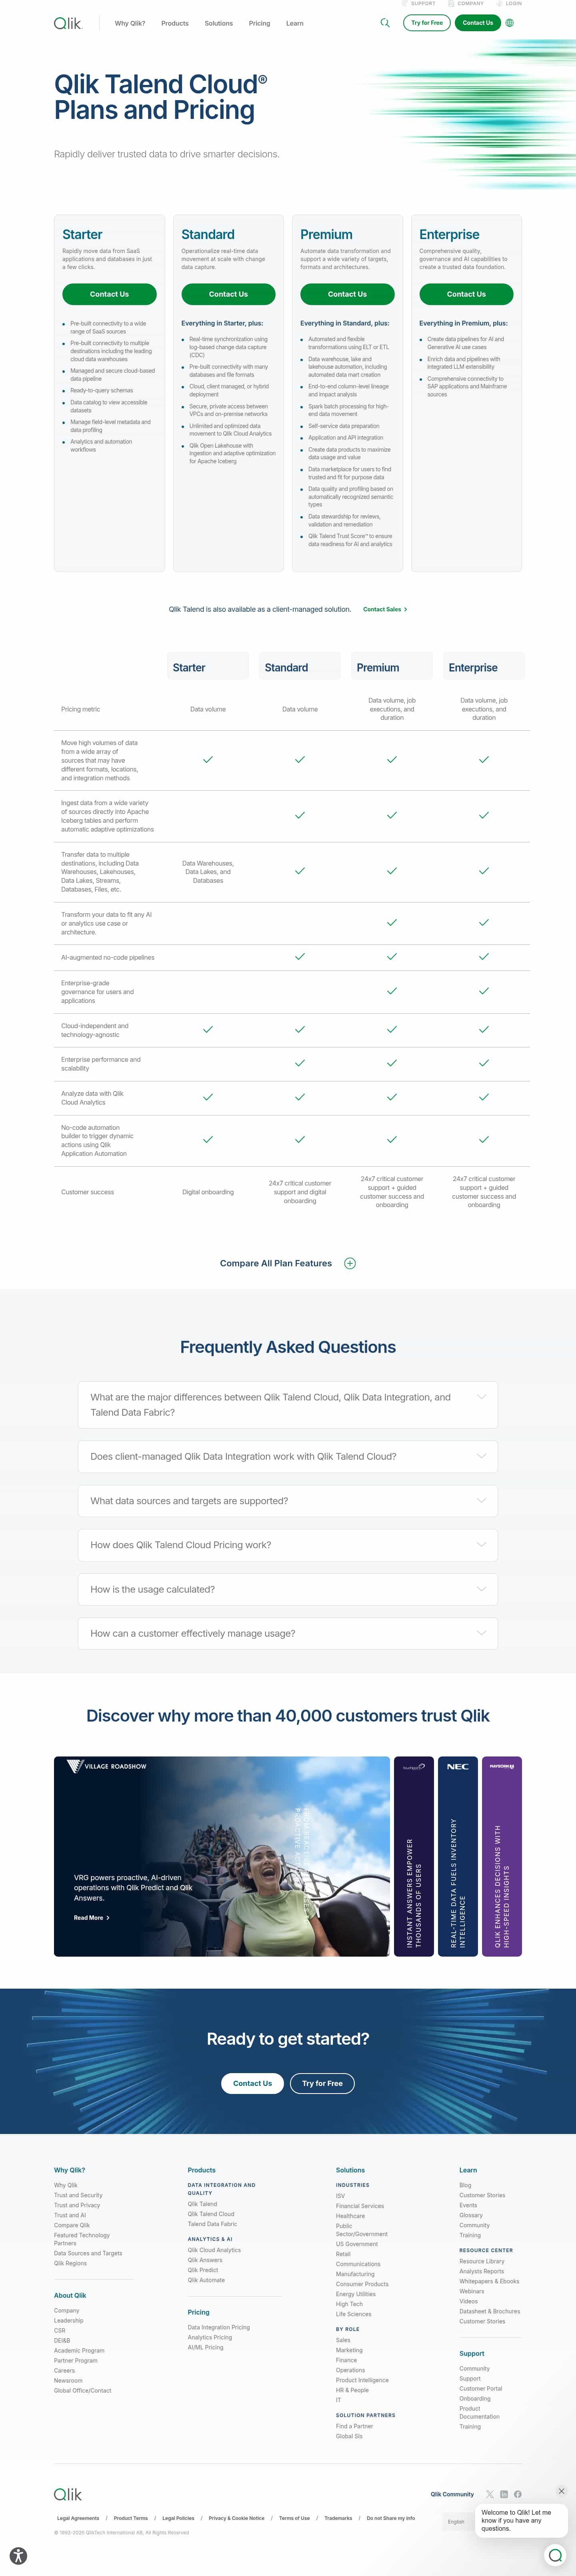The height and width of the screenshot is (2576, 576).
Task: Open Qlik's LinkedIn icon in footer
Action: [x=504, y=2494]
